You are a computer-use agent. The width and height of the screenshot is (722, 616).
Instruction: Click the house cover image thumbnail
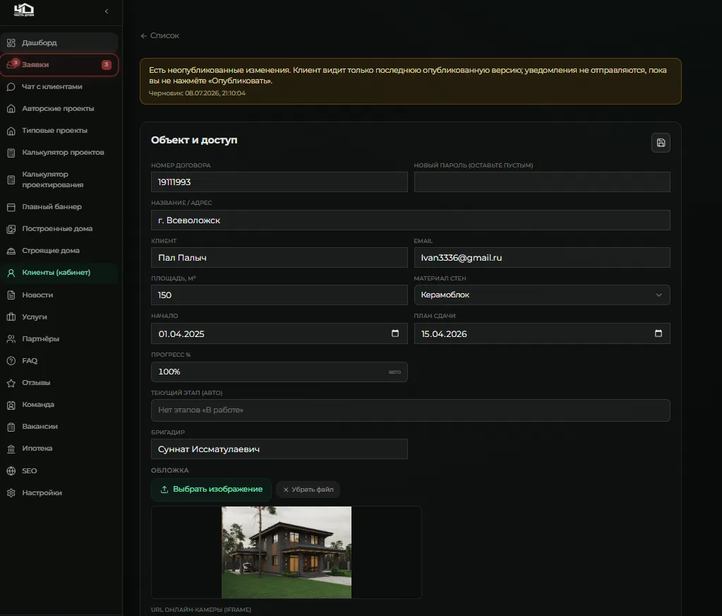[x=287, y=552]
